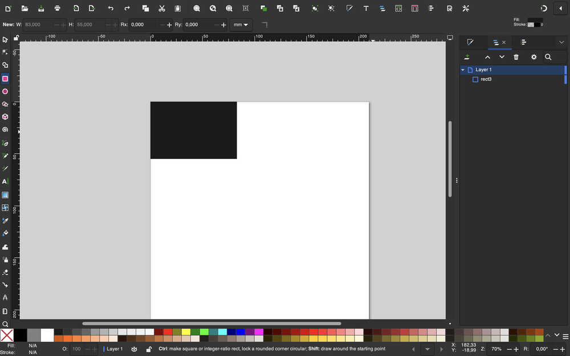Open layers panel settings gear
Screen dimensions: 570x356
click(x=534, y=57)
